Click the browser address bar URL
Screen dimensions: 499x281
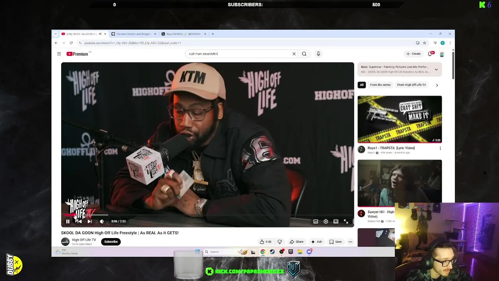[x=133, y=43]
